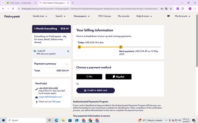Click the question mark help icon
This screenshot has width=198, height=123.
37,102
